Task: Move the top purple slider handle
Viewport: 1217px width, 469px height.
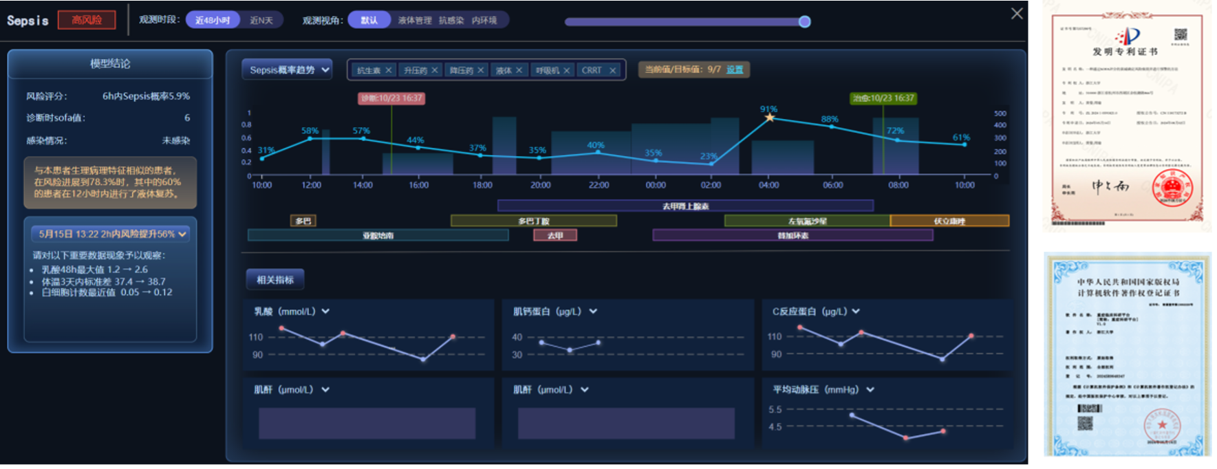Action: (x=804, y=21)
